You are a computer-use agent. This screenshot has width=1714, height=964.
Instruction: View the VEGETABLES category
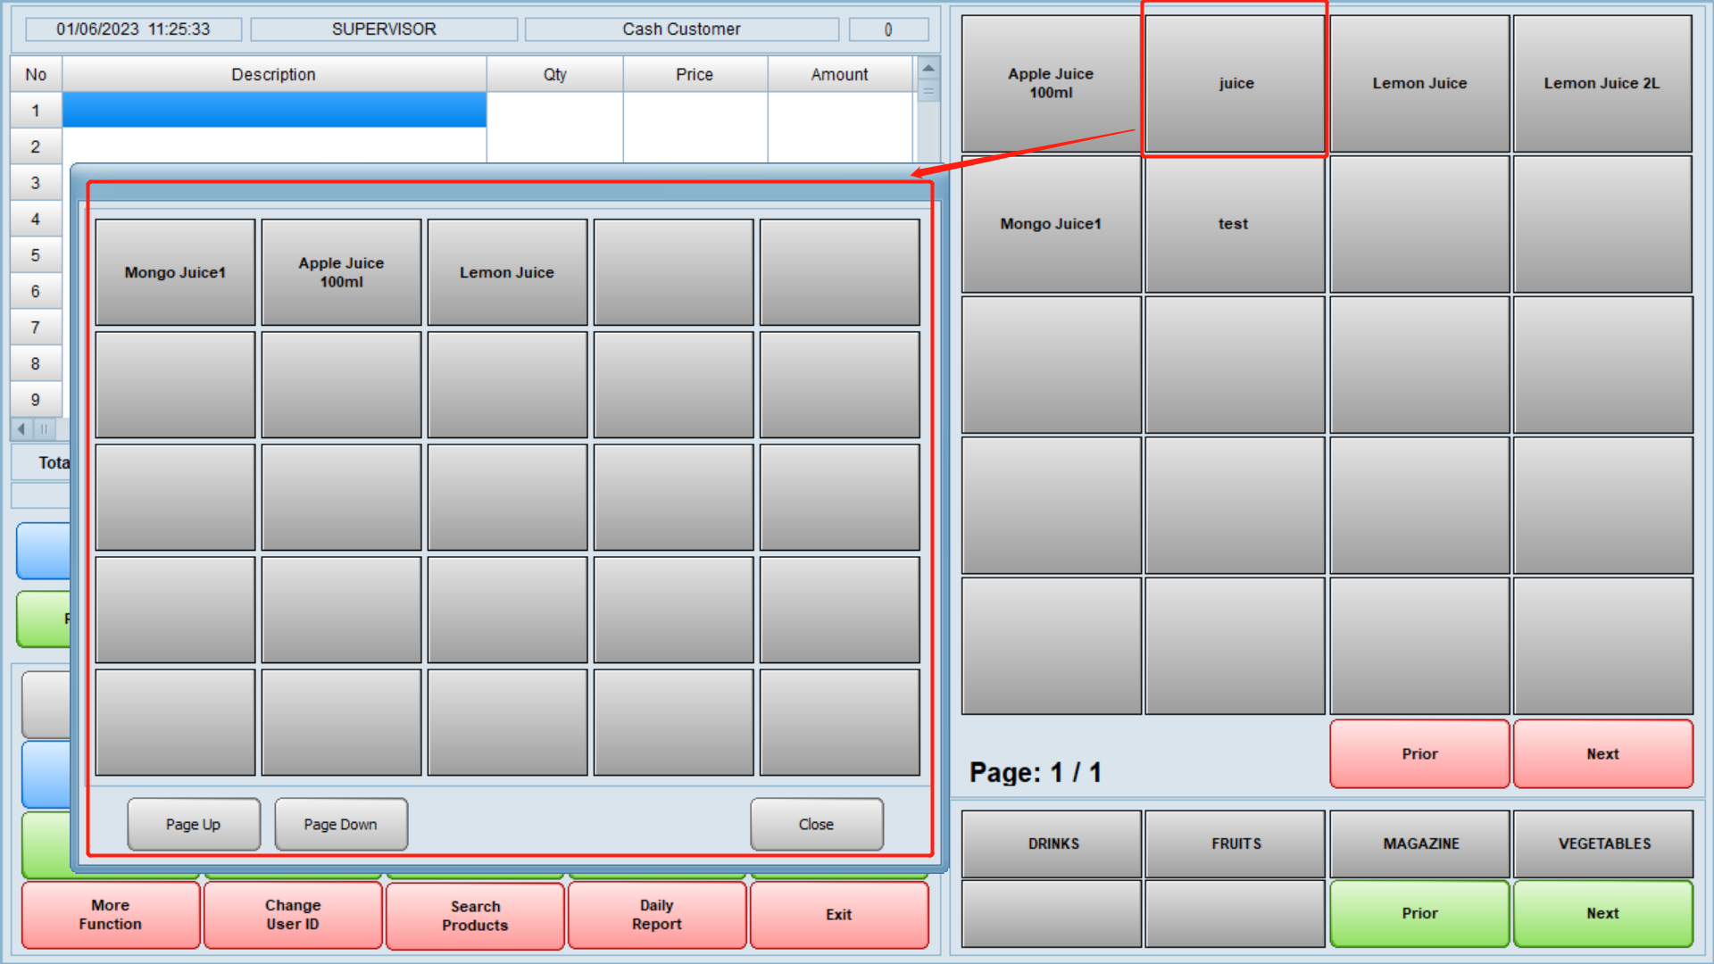point(1602,843)
